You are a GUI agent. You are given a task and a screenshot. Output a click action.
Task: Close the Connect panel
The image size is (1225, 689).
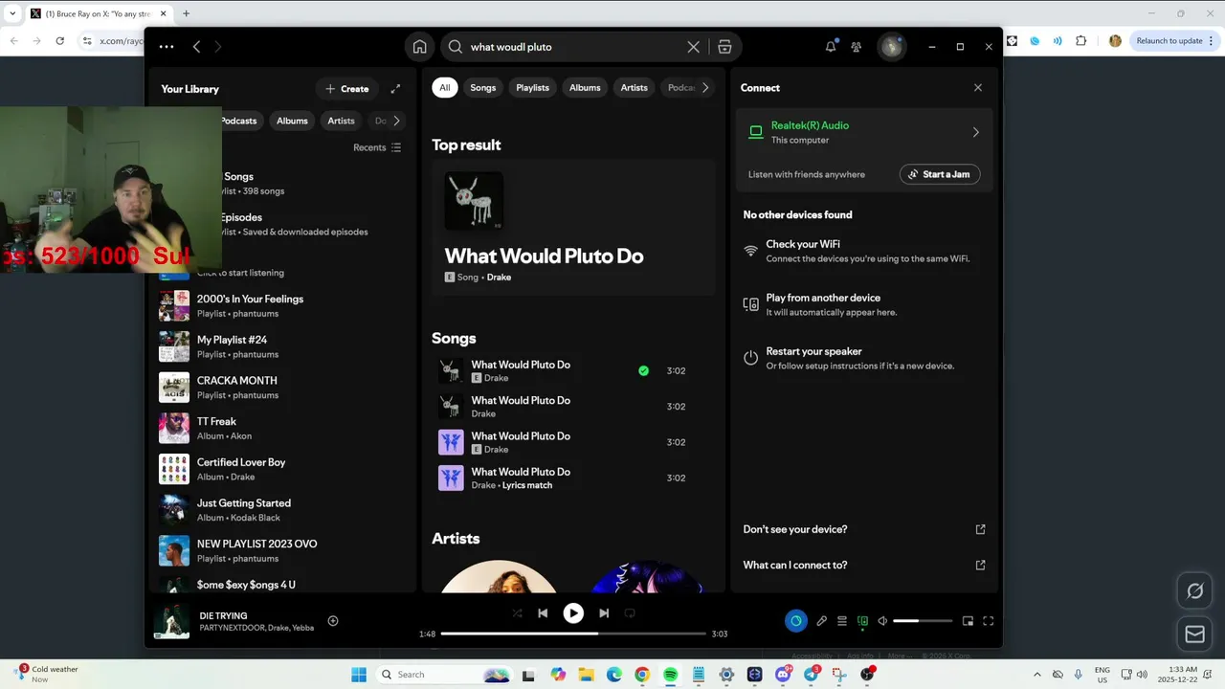pos(977,88)
